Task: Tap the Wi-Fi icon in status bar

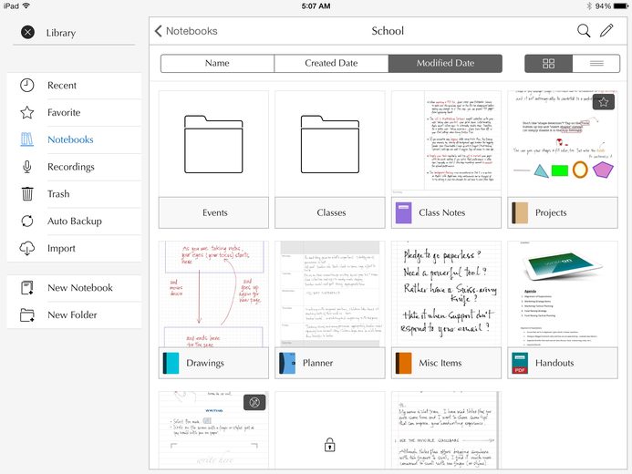Action: pos(26,5)
